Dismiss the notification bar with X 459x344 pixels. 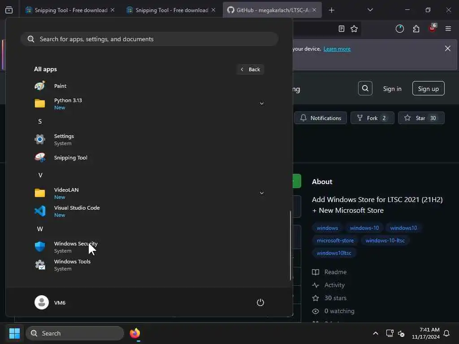(448, 48)
